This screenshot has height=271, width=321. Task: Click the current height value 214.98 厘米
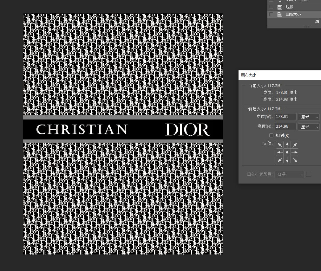[287, 100]
